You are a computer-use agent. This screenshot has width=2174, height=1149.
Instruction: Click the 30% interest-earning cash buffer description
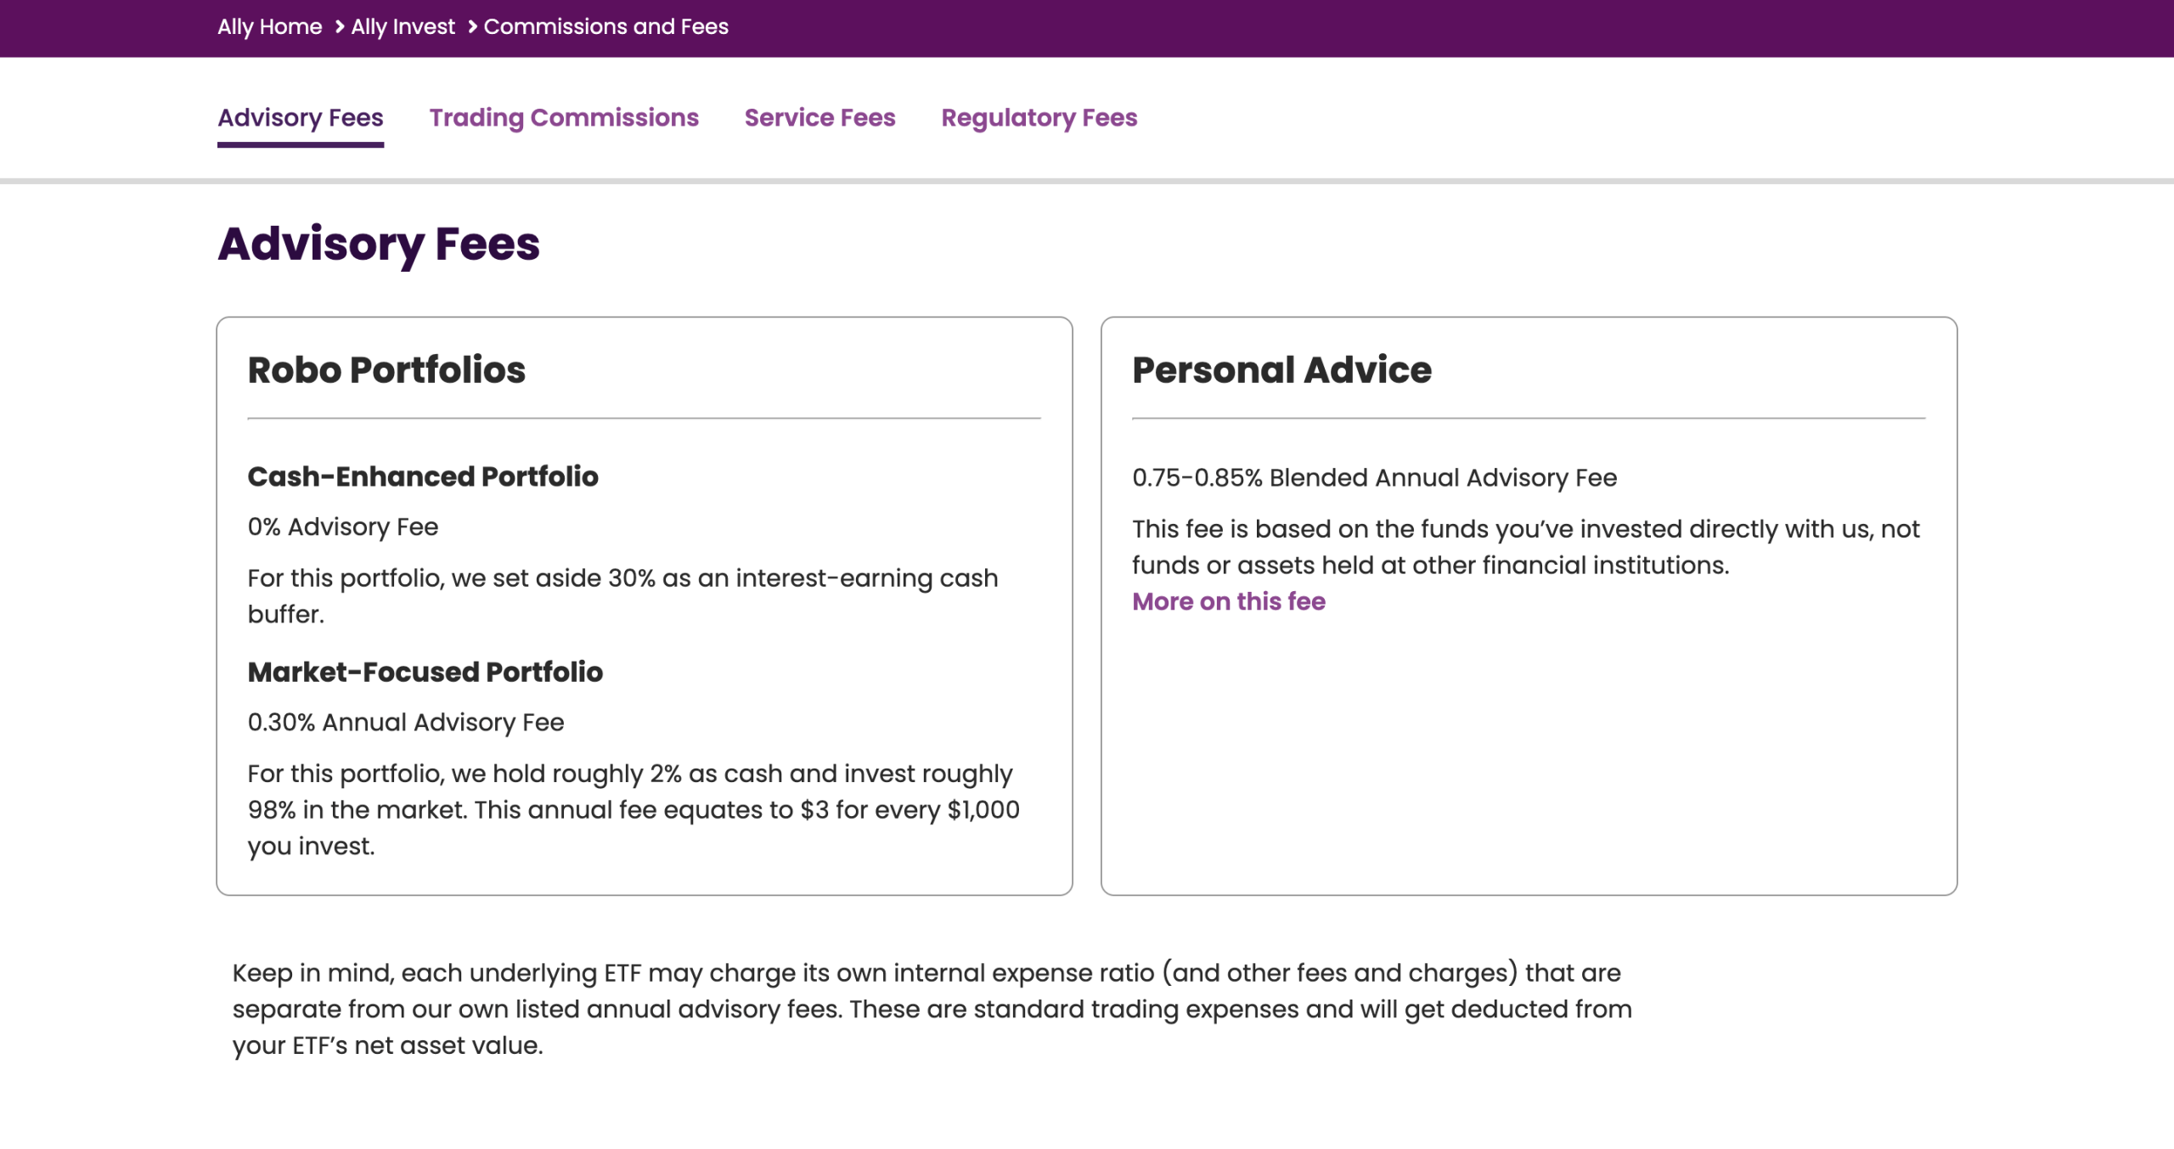click(x=622, y=596)
